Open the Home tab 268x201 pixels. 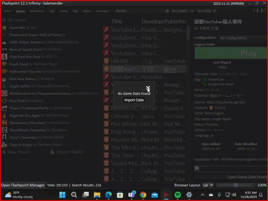[7, 11]
